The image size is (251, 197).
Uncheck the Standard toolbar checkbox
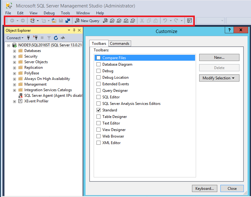pos(99,110)
